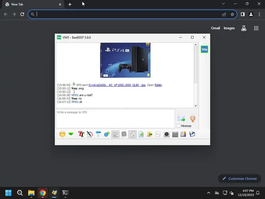The height and width of the screenshot is (199, 265).
Task: Select the New Tab browser tab
Action: tap(33, 4)
